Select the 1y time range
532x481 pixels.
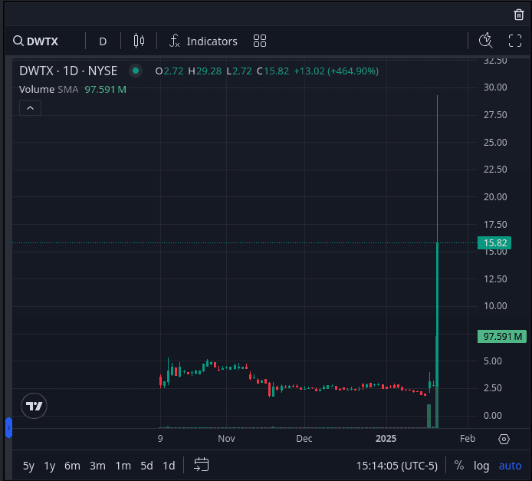coord(50,466)
